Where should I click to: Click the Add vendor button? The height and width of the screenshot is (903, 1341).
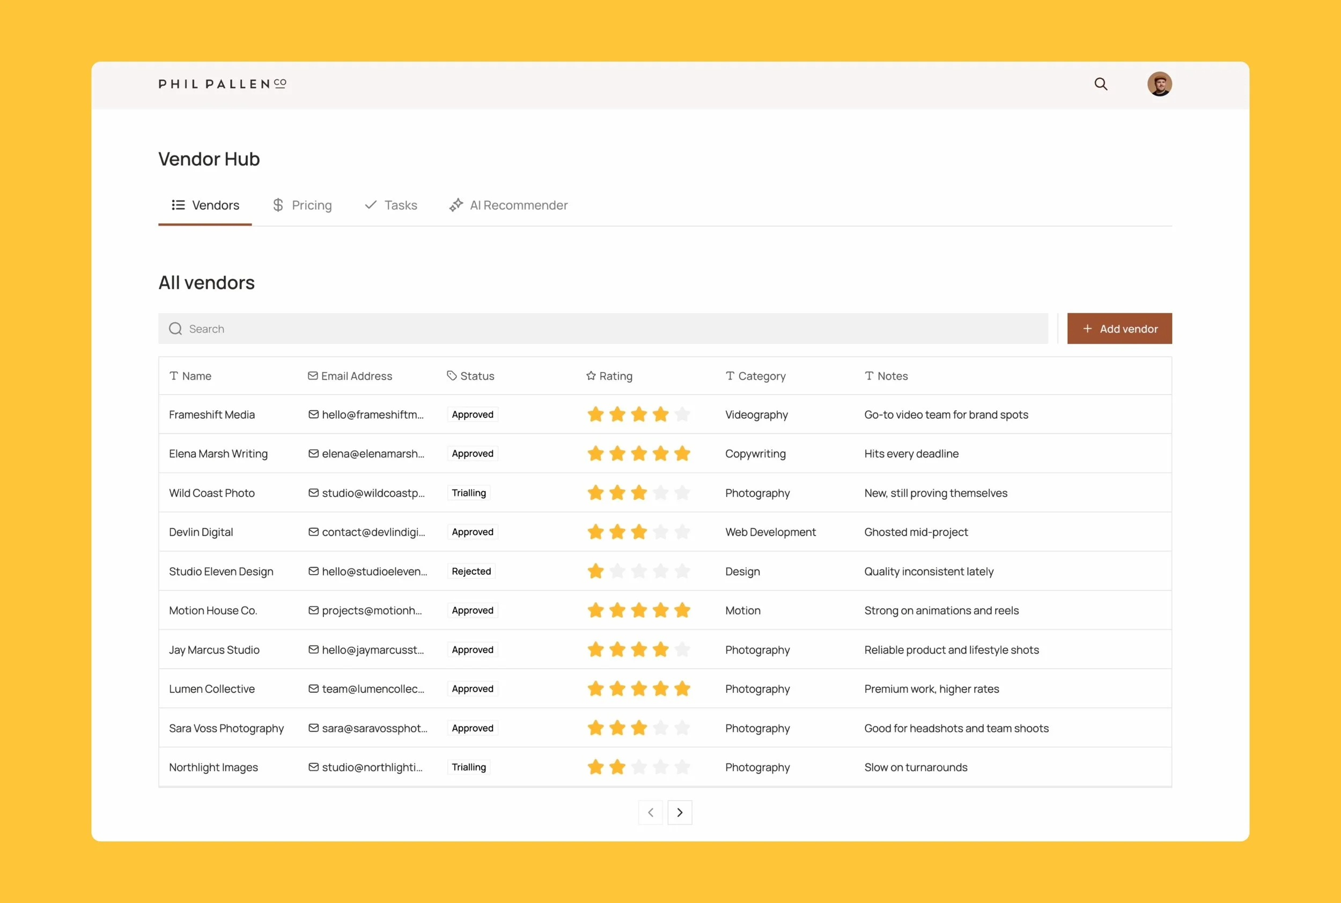(x=1118, y=329)
